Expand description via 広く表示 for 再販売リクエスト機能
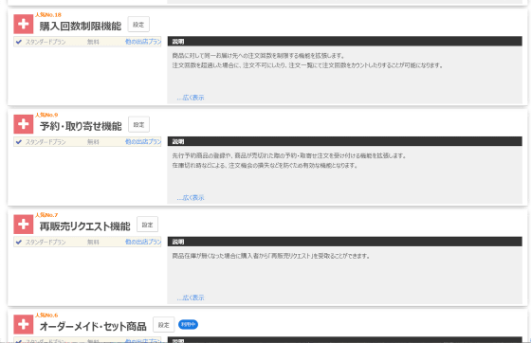531x343 pixels. pyautogui.click(x=191, y=298)
